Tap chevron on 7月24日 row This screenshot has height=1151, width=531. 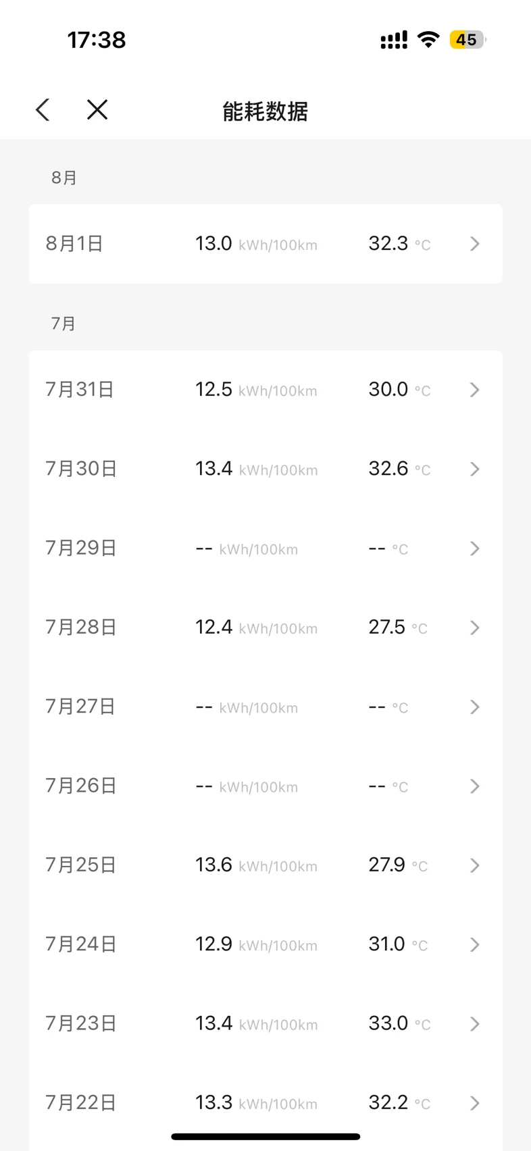(x=475, y=944)
